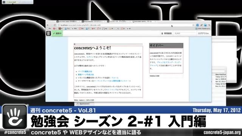The height and width of the screenshot is (136, 242).
Task: Click the green 編集中 edit button
Action: pyautogui.click(x=57, y=33)
